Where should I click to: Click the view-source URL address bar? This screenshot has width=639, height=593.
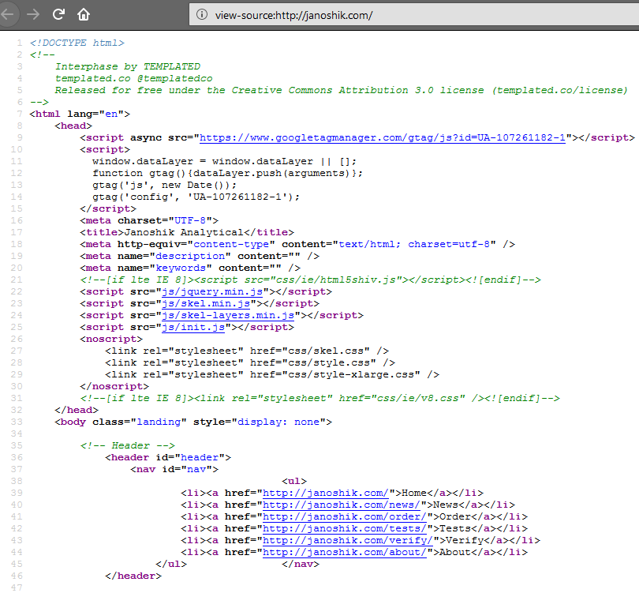[394, 15]
